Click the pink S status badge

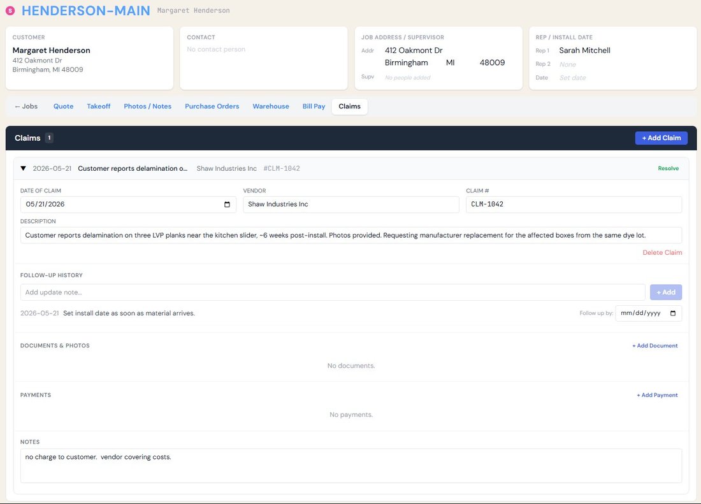click(x=10, y=11)
